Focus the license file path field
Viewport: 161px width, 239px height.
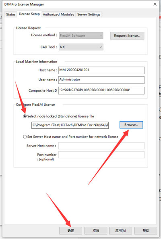tap(70, 125)
